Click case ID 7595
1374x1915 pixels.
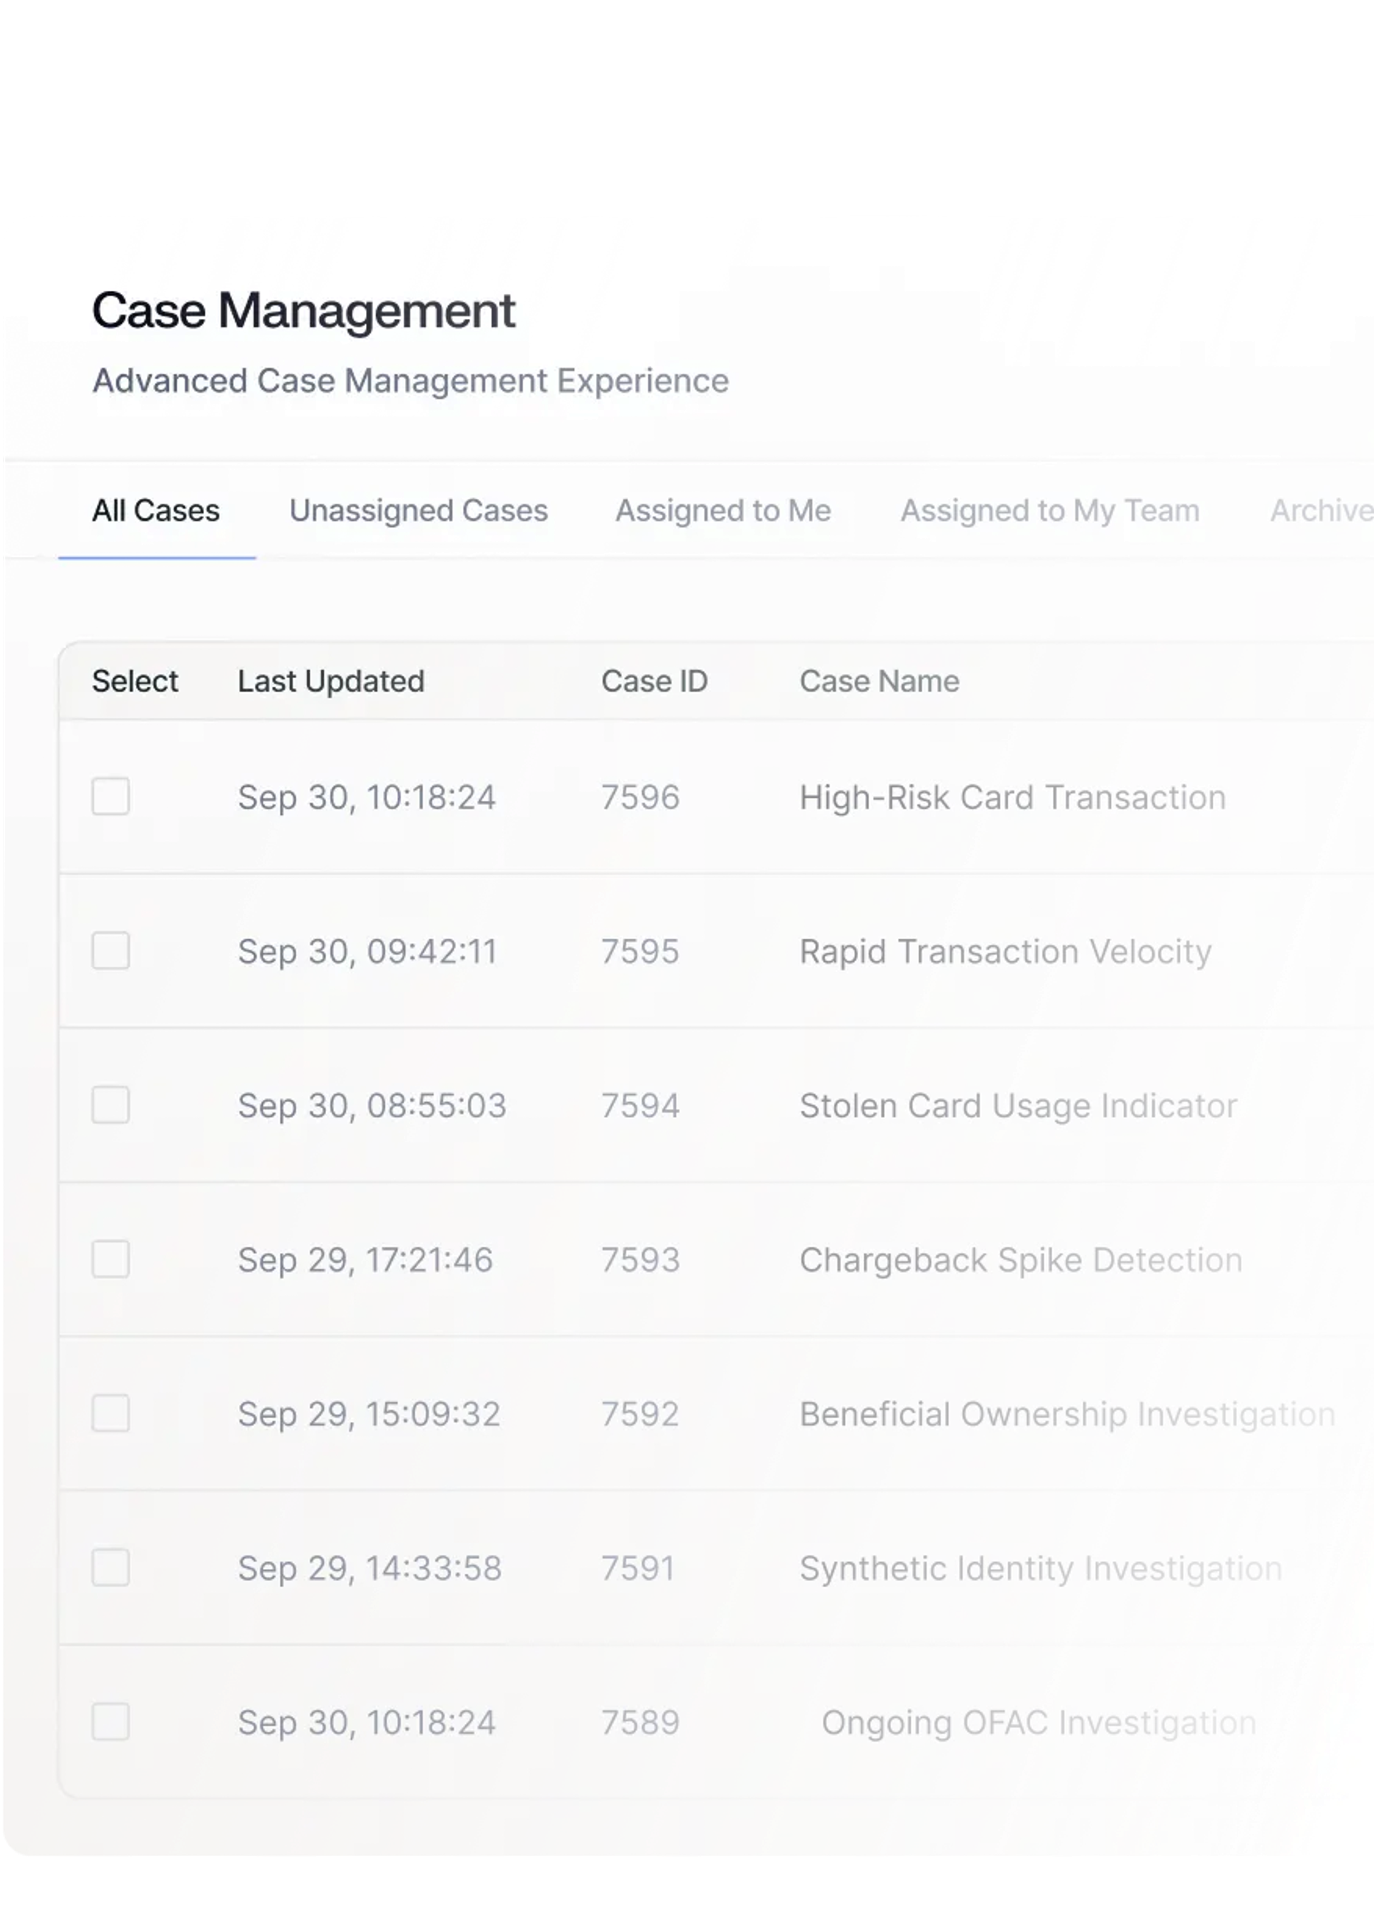[x=640, y=952]
